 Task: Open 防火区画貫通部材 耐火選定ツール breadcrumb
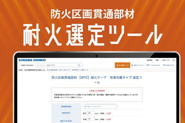35,70
